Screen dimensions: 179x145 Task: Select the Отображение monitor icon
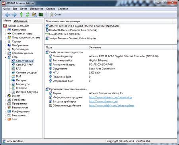(9, 45)
